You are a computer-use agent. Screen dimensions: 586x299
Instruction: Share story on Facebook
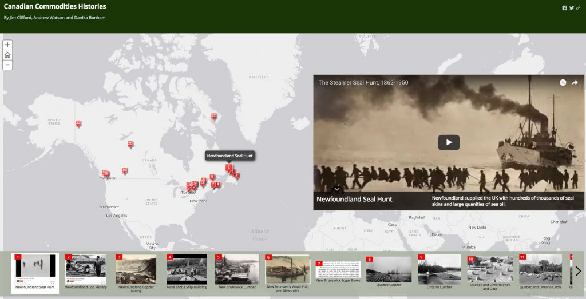pyautogui.click(x=564, y=8)
